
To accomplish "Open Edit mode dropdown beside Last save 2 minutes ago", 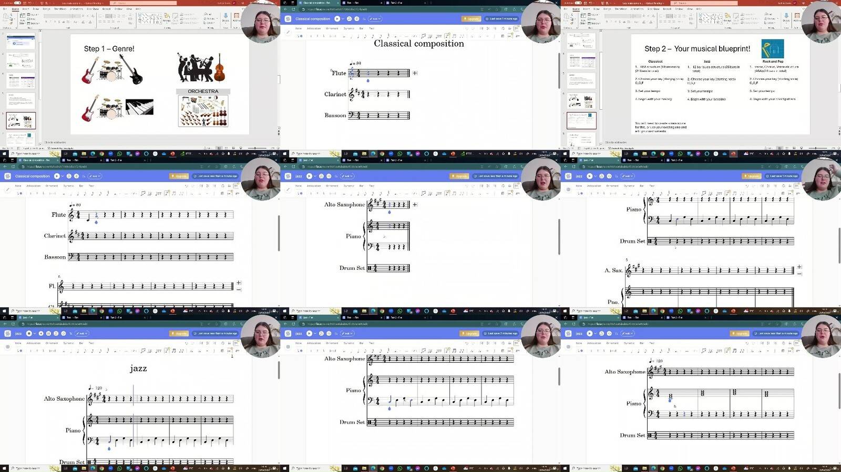I will coord(347,333).
